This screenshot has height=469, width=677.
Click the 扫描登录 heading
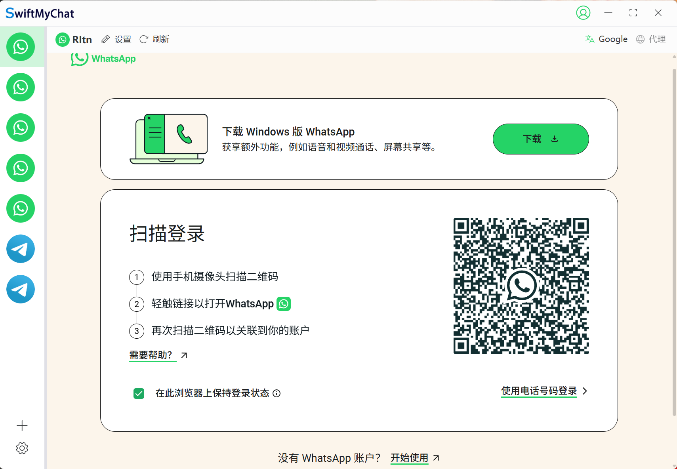167,233
